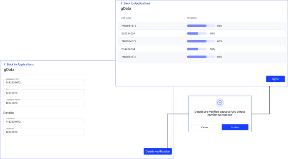Cancel the verification dialog

pyautogui.click(x=205, y=127)
